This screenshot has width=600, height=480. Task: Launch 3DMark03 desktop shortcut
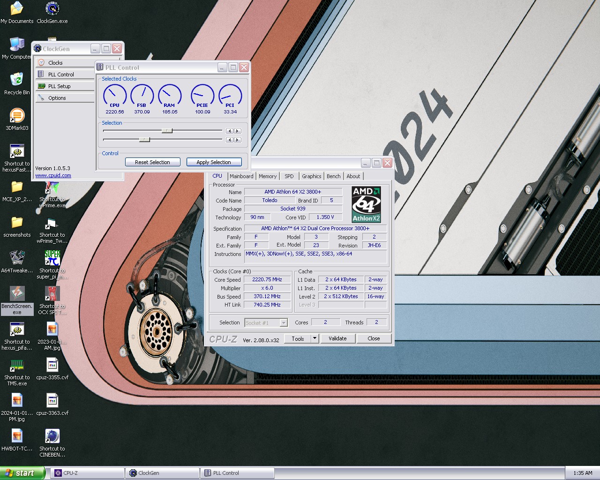point(17,119)
